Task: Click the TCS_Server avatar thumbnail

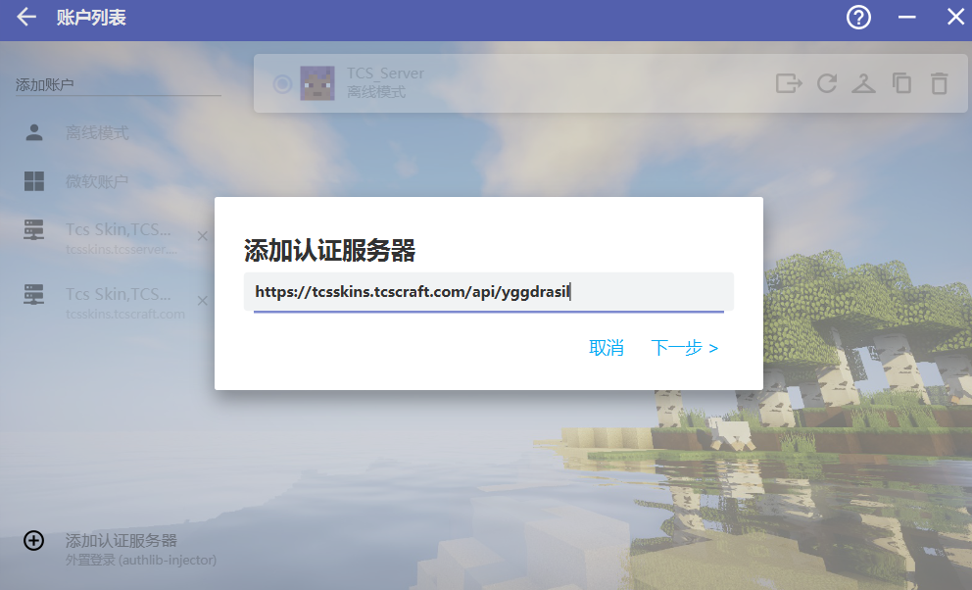Action: point(316,83)
